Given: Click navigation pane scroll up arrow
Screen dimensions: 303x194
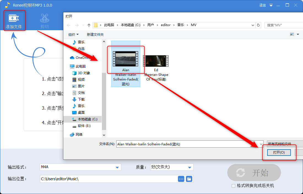Looking at the screenshot, I should click(104, 41).
